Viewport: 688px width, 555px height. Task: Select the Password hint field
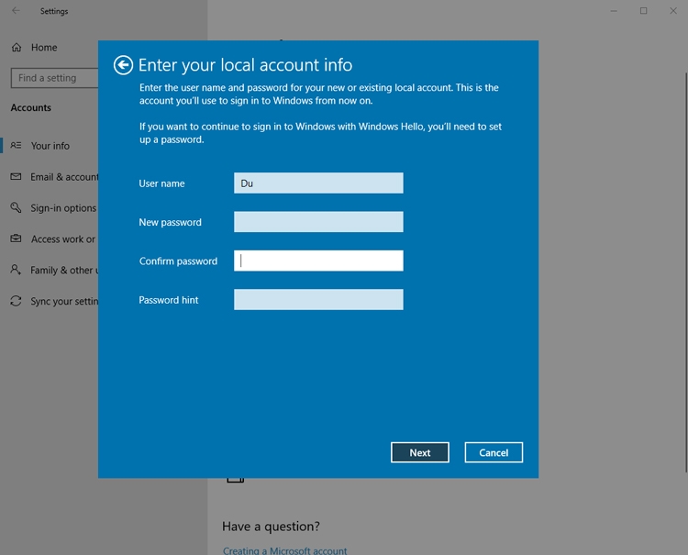[x=318, y=300]
